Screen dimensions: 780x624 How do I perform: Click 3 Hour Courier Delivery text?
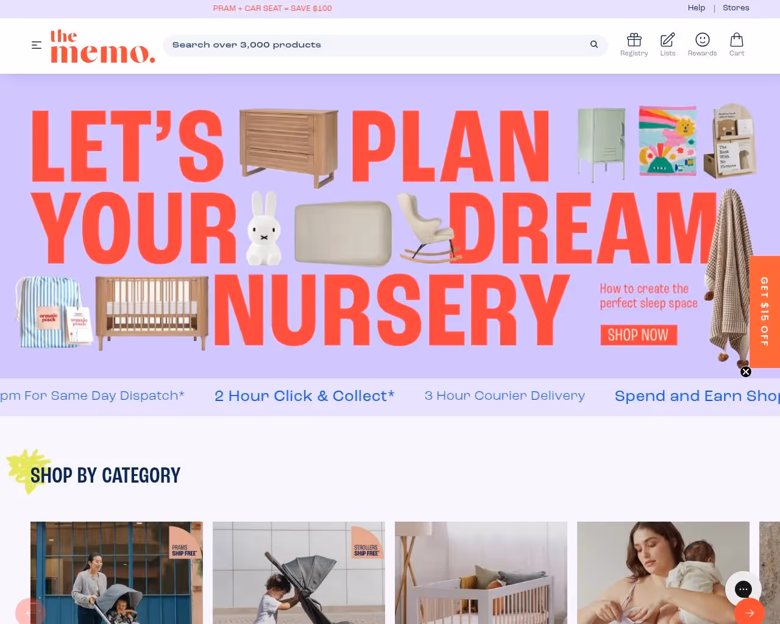505,396
